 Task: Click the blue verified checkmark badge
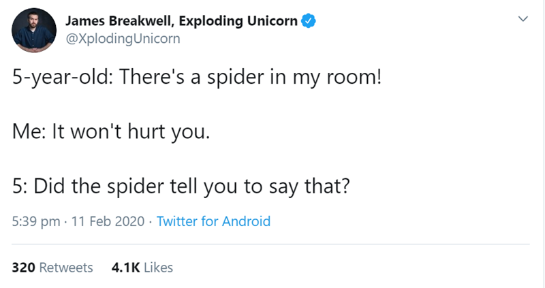tap(309, 21)
